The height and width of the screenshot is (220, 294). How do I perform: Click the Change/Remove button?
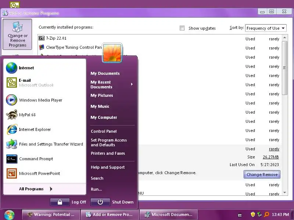(262, 175)
